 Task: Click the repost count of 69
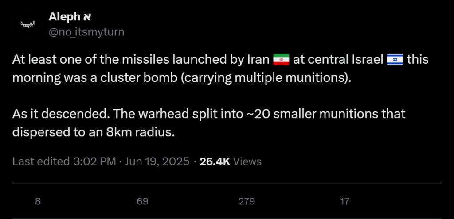tap(142, 202)
